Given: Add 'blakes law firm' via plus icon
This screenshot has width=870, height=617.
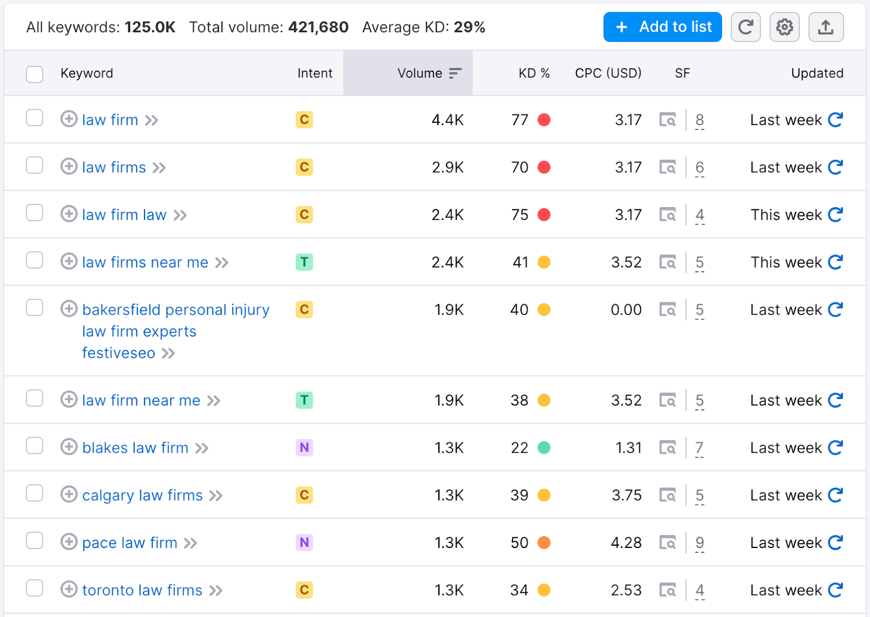Looking at the screenshot, I should (x=69, y=447).
